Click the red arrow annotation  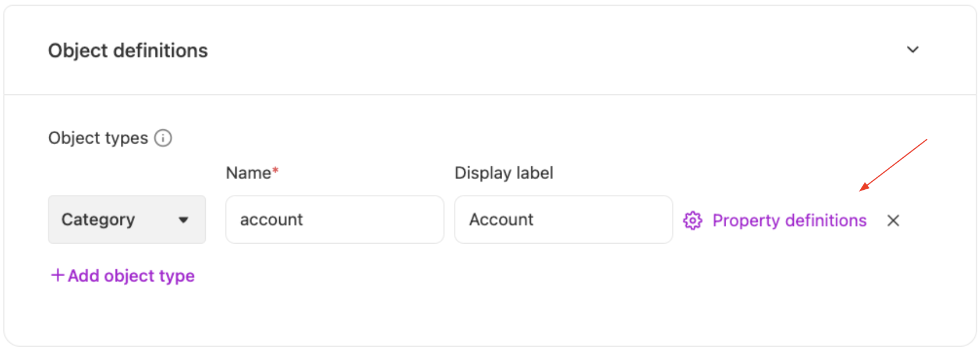point(893,165)
